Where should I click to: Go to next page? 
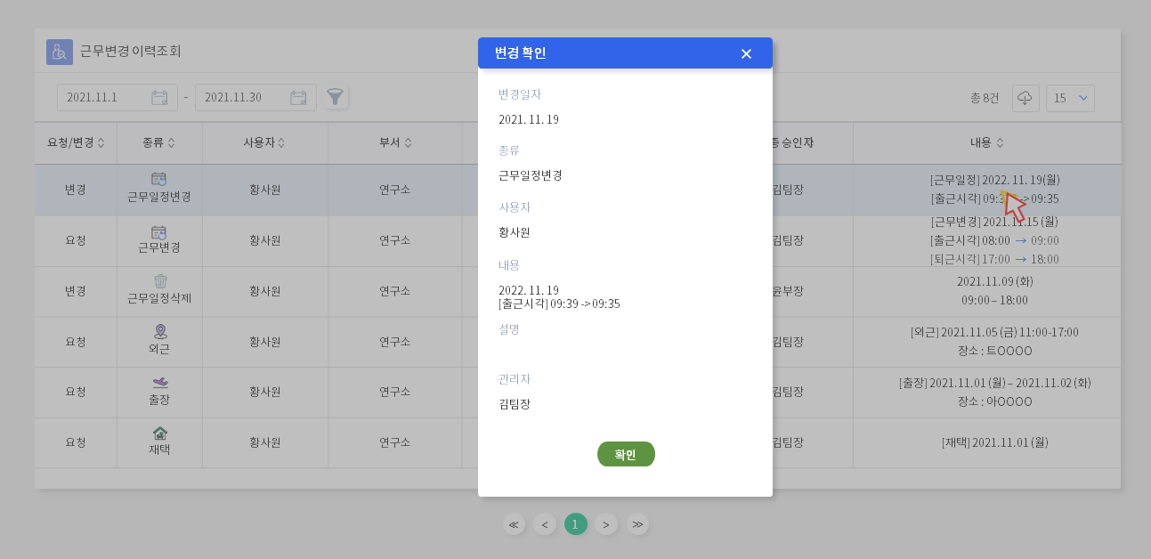606,524
